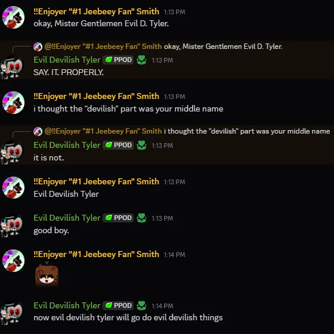This screenshot has height=334, width=334.
Task: Click the PPOD server tag on 'SAY. IT. PROPERLY.' message
Action: click(x=118, y=60)
